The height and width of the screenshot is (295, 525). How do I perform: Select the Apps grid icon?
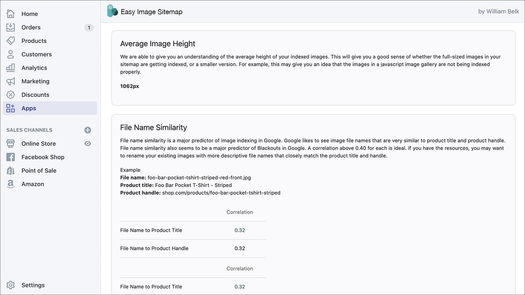[x=10, y=108]
